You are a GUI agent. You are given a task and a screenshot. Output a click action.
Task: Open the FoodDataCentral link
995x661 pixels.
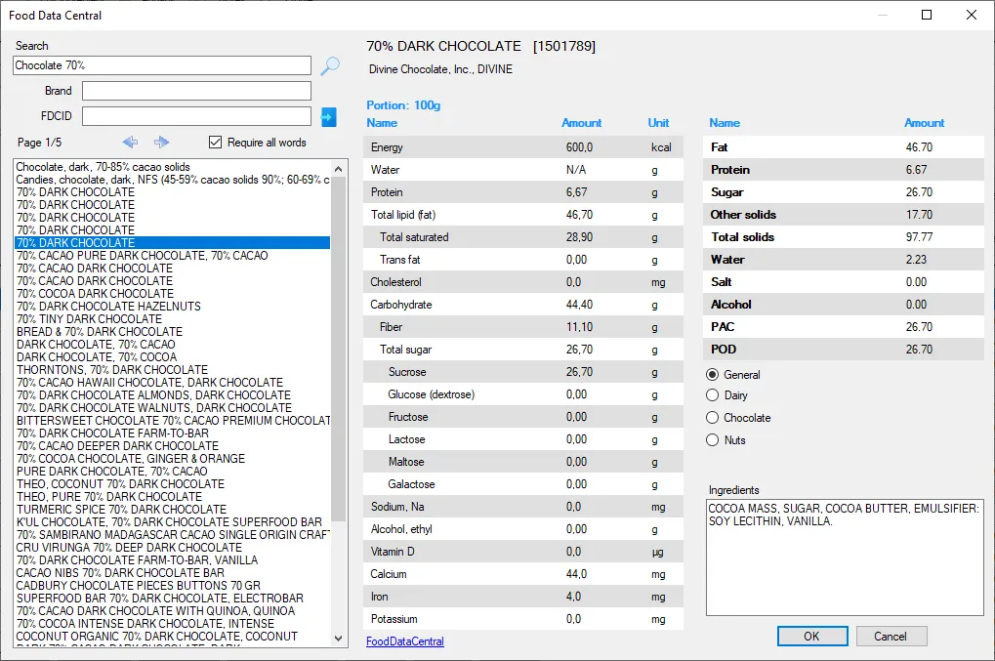click(x=405, y=641)
